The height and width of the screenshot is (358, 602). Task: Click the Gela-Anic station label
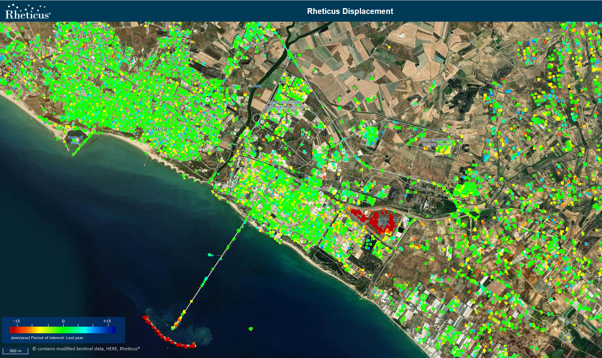[x=321, y=188]
